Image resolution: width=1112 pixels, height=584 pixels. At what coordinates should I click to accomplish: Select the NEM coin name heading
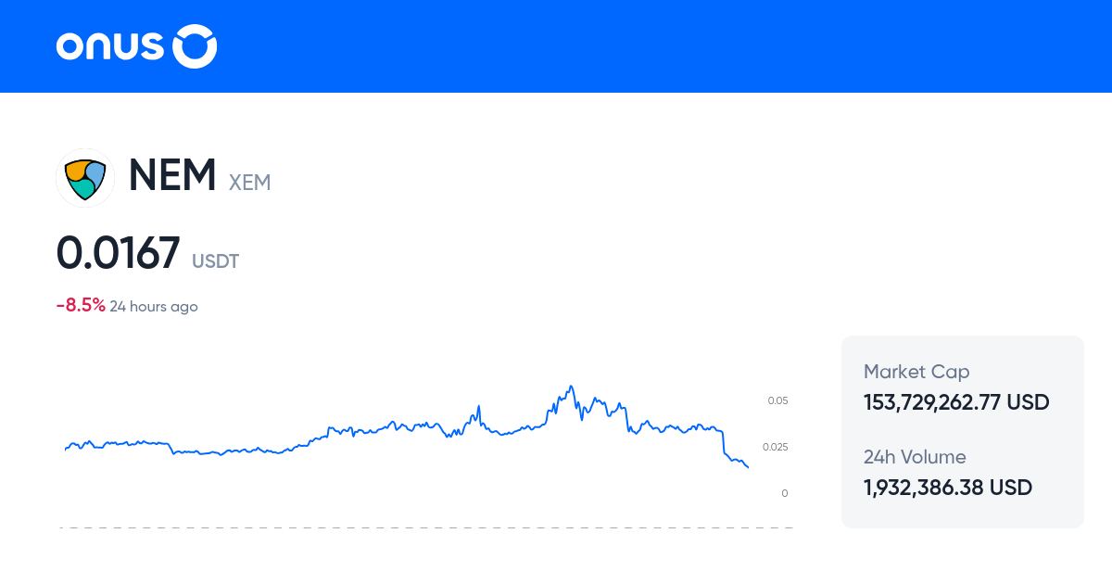(172, 175)
